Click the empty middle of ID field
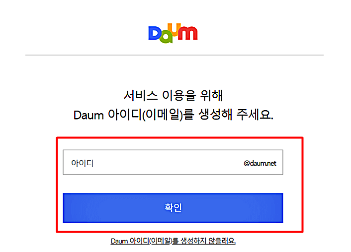The width and height of the screenshot is (351, 252). (168, 162)
